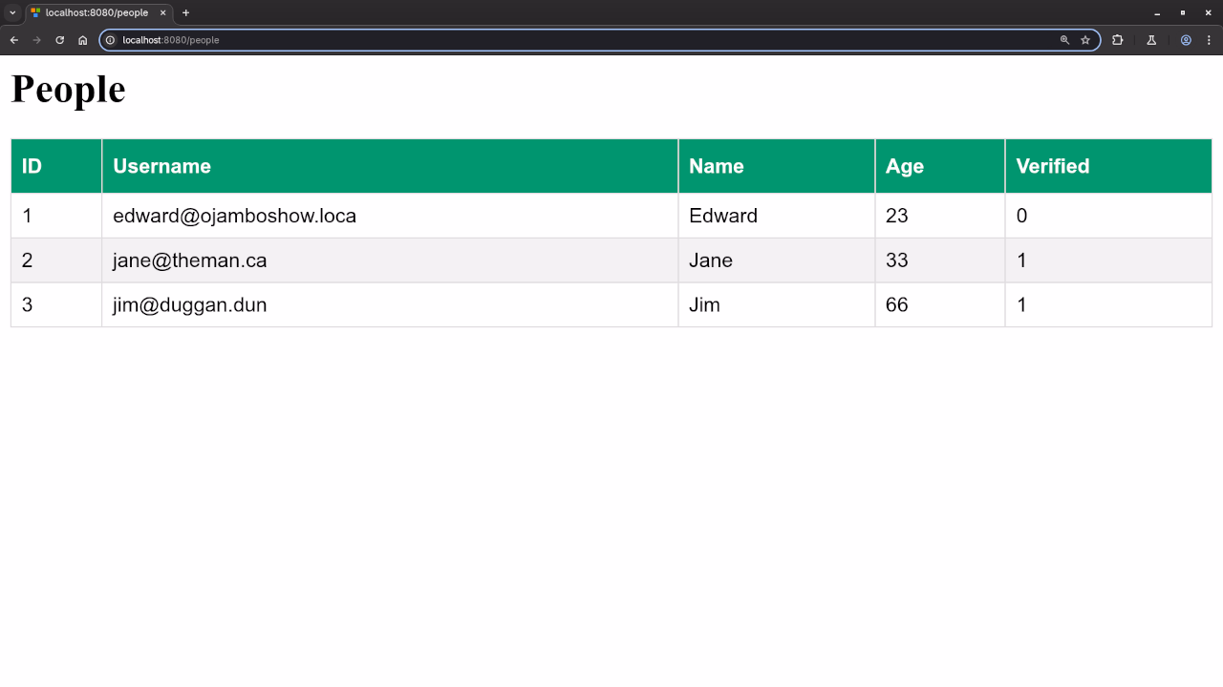The width and height of the screenshot is (1223, 687).
Task: Click ID cell in Jim's row
Action: pos(56,305)
